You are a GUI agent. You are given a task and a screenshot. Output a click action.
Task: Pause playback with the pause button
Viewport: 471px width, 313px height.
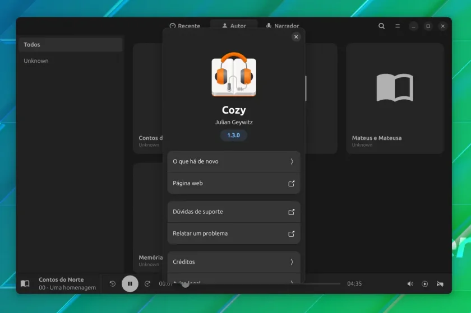130,283
